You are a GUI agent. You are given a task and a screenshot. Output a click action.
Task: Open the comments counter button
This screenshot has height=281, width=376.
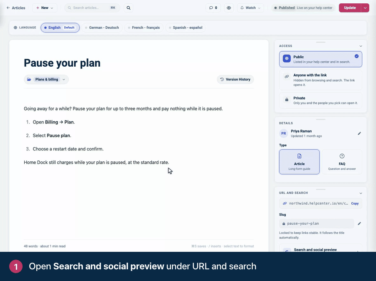[x=213, y=8]
